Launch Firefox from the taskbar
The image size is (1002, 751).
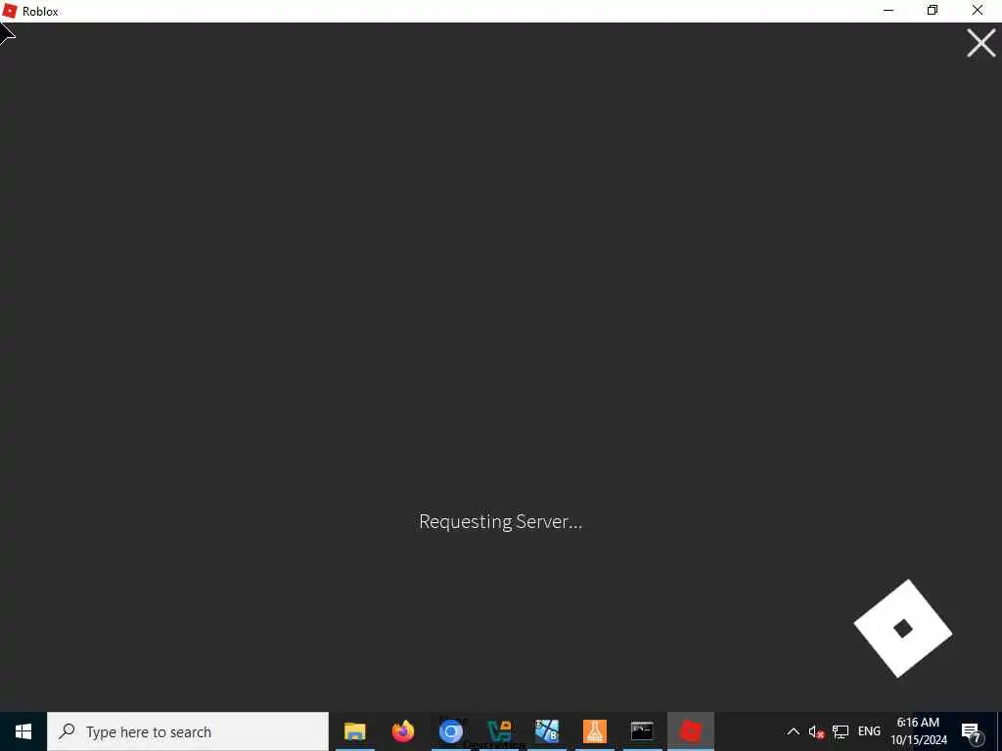(403, 731)
